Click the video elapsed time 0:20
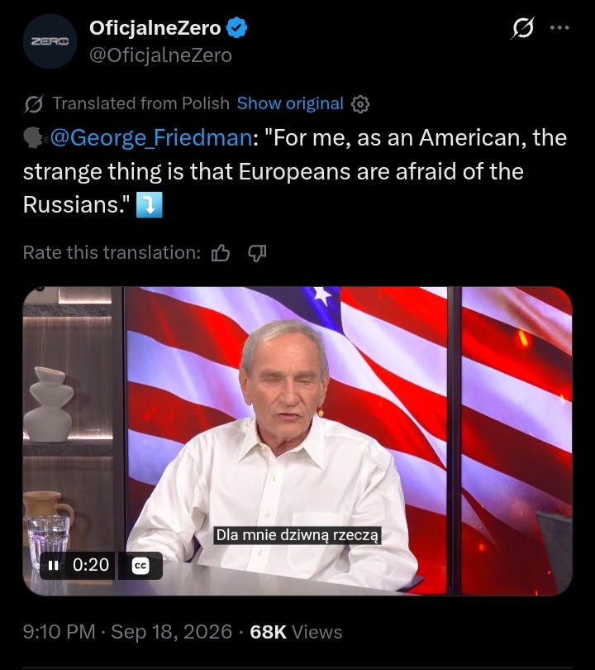Viewport: 595px width, 670px height. (91, 565)
